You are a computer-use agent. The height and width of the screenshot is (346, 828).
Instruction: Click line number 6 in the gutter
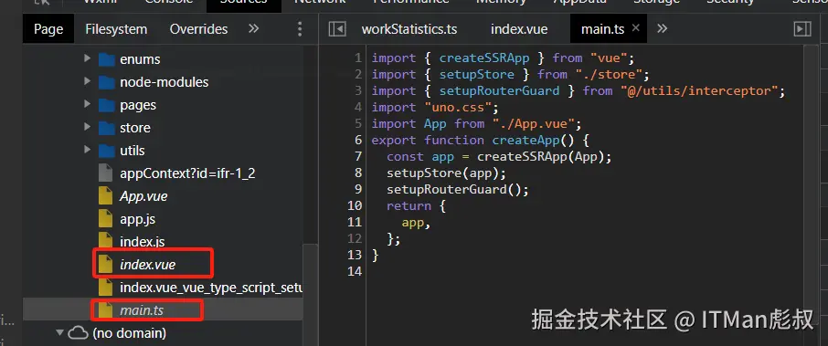point(358,140)
